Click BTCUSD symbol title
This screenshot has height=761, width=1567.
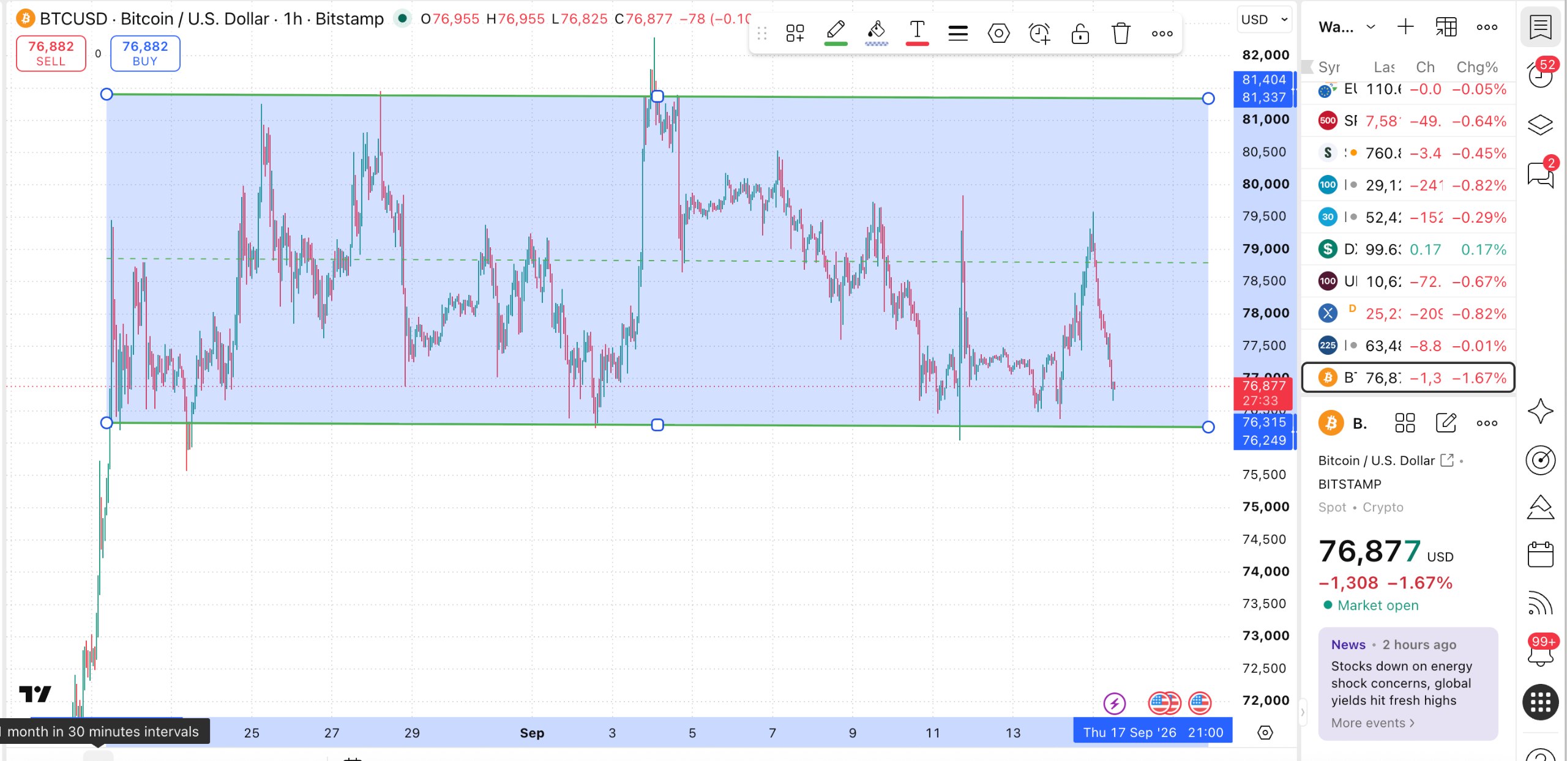[x=73, y=19]
